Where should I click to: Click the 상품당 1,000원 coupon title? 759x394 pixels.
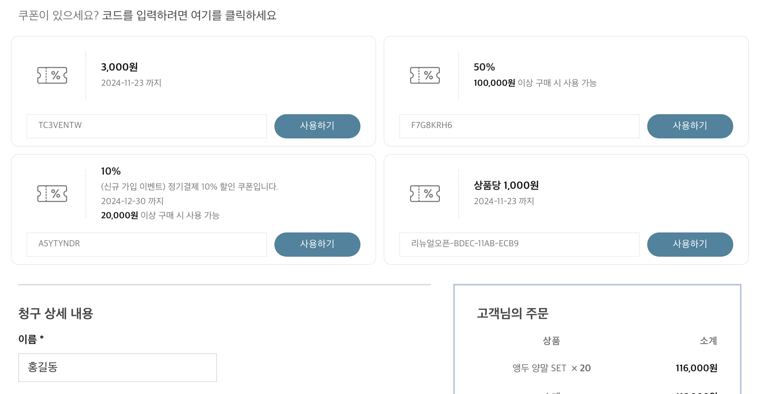coord(506,185)
